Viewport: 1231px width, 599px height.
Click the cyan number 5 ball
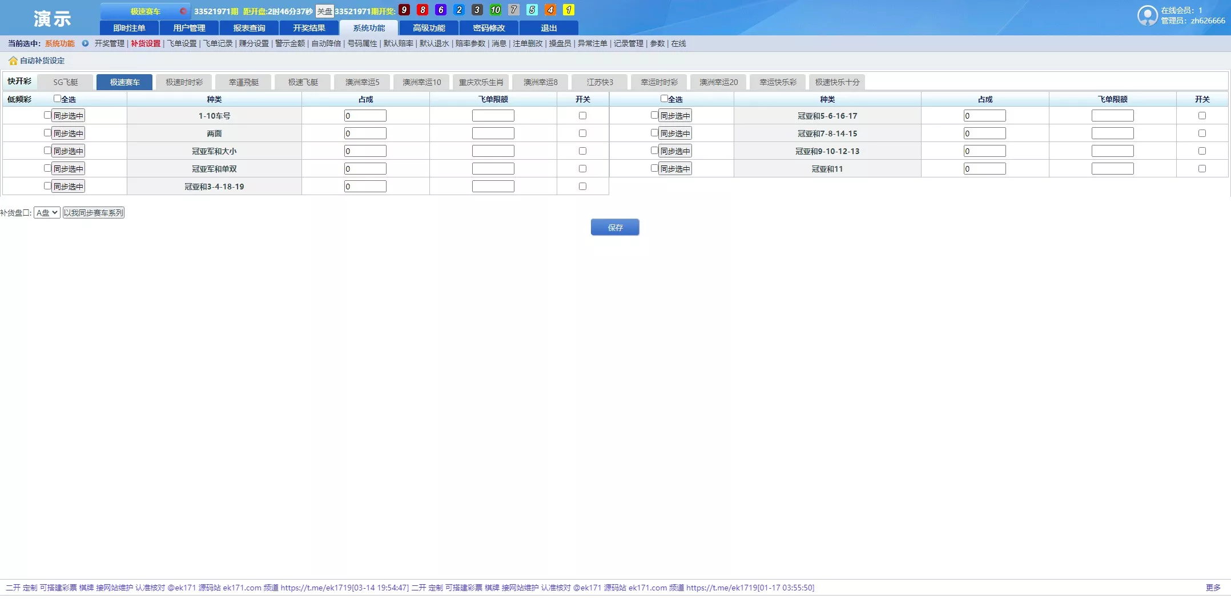pos(532,10)
